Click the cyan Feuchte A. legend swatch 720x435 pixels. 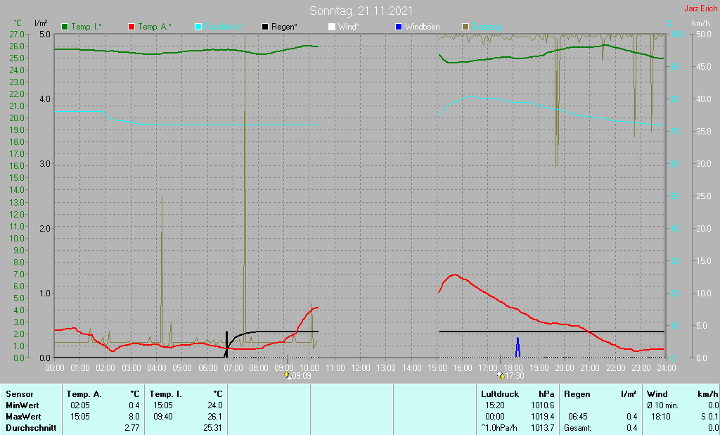(x=198, y=27)
